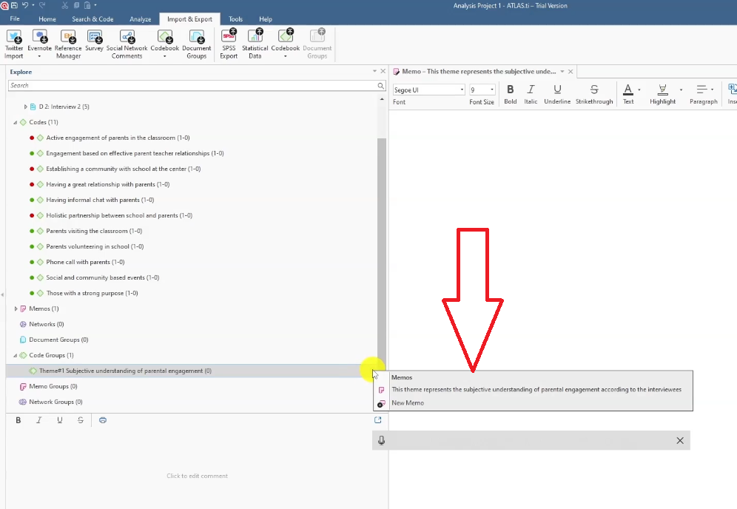This screenshot has height=509, width=737.
Task: Export Statistical Data icon
Action: click(x=255, y=38)
